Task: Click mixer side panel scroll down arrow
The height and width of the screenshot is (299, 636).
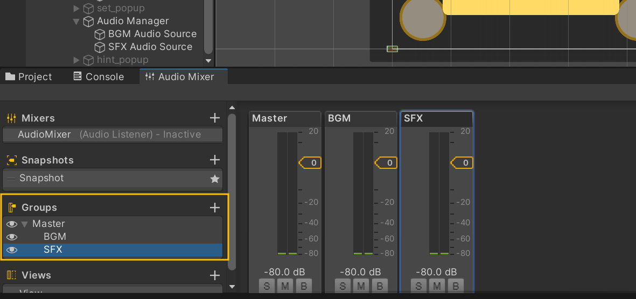Action: tap(232, 287)
